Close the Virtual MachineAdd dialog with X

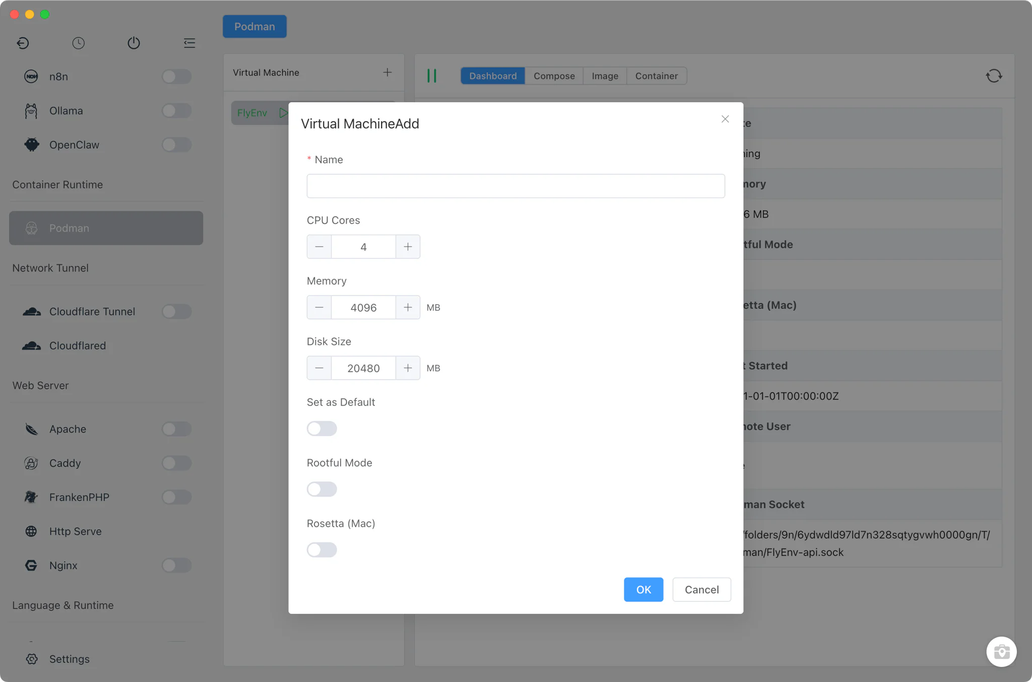[x=725, y=119]
